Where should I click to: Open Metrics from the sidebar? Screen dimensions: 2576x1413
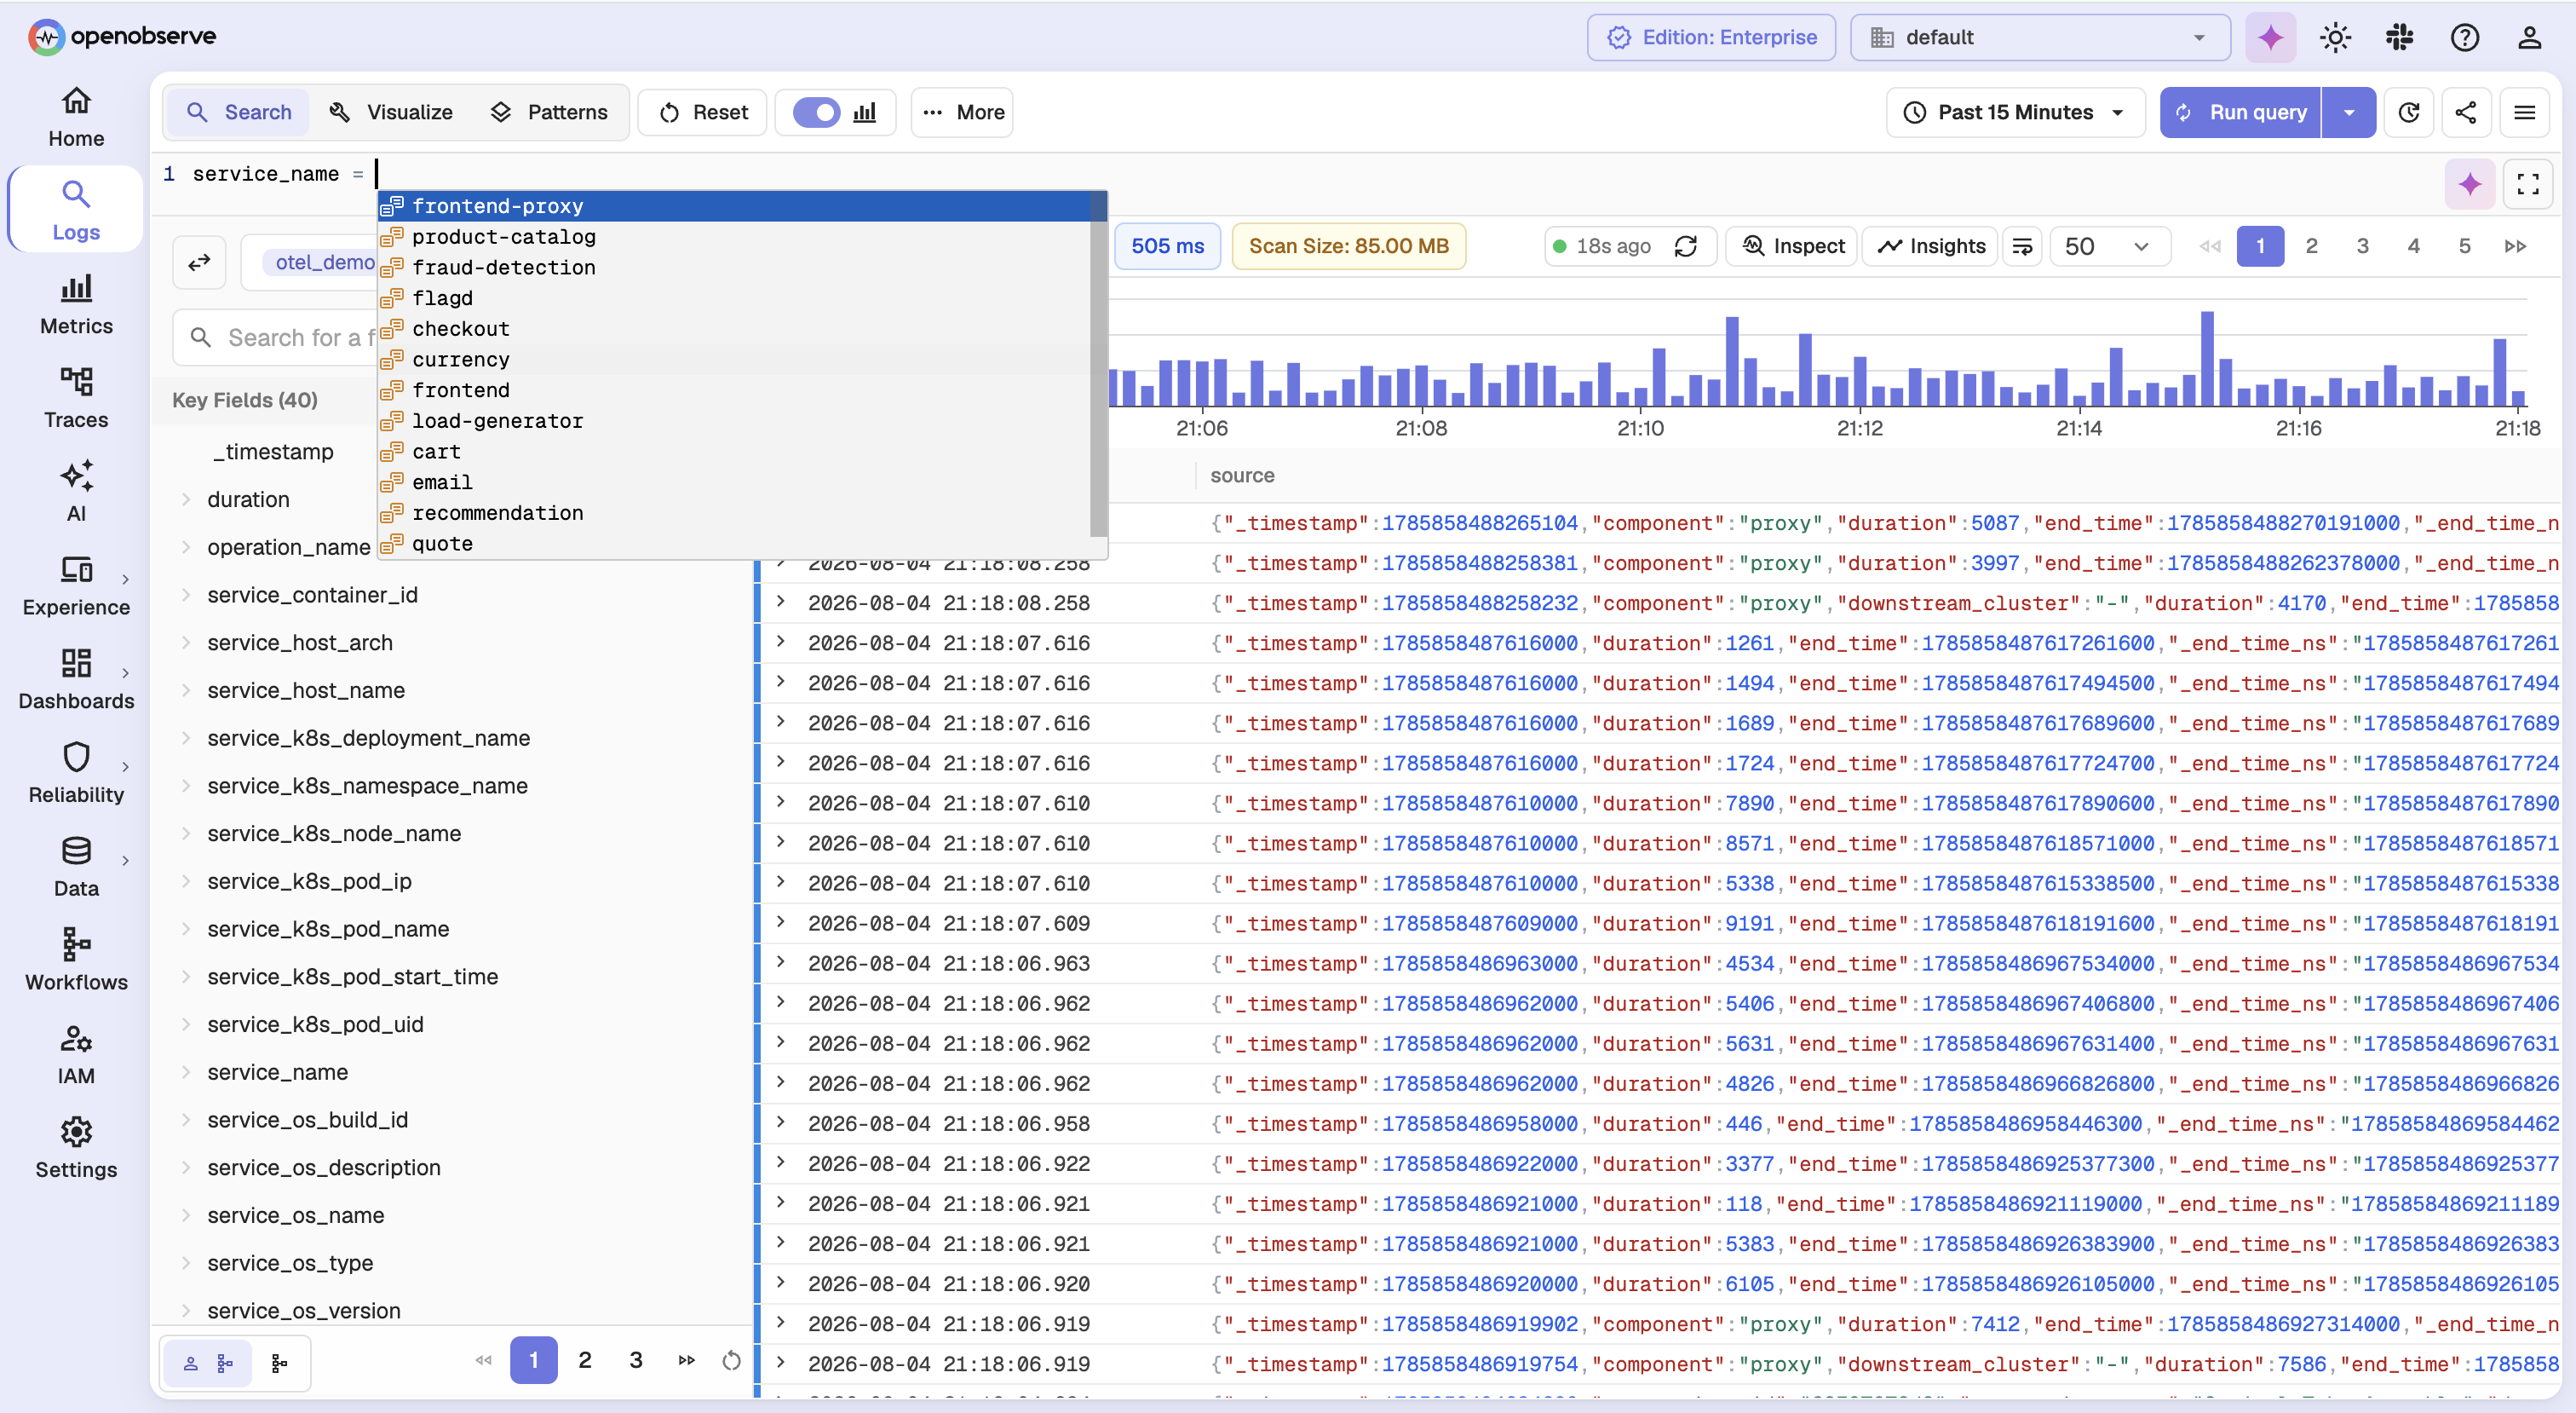pos(76,305)
